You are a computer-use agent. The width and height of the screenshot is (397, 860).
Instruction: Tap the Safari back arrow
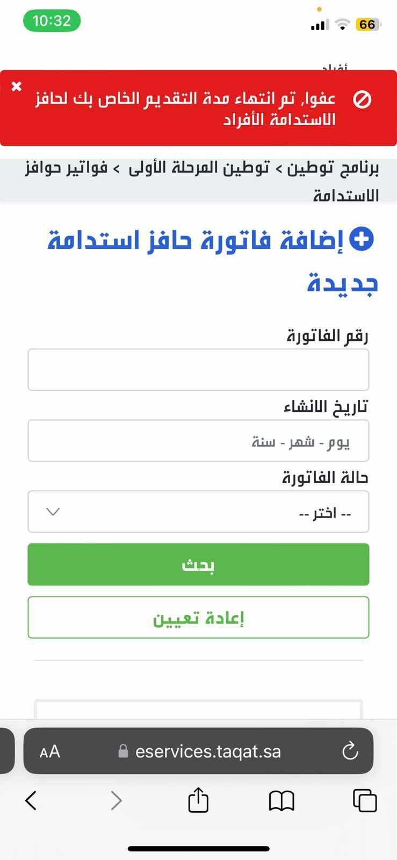click(x=31, y=800)
